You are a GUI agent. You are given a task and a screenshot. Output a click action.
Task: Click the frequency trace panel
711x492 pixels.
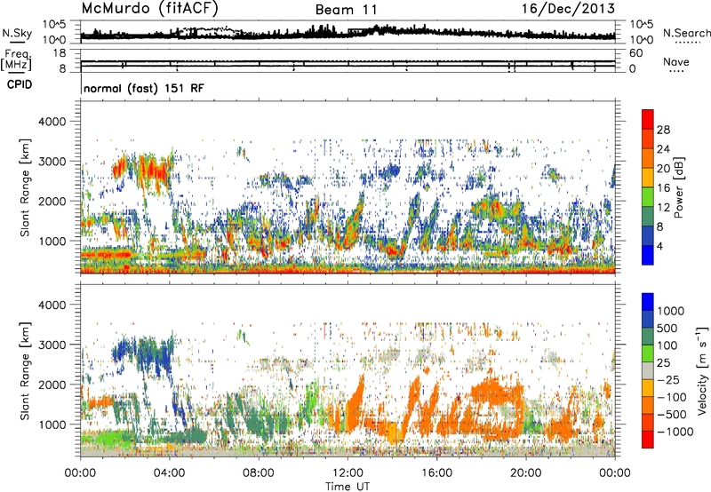pyautogui.click(x=348, y=60)
